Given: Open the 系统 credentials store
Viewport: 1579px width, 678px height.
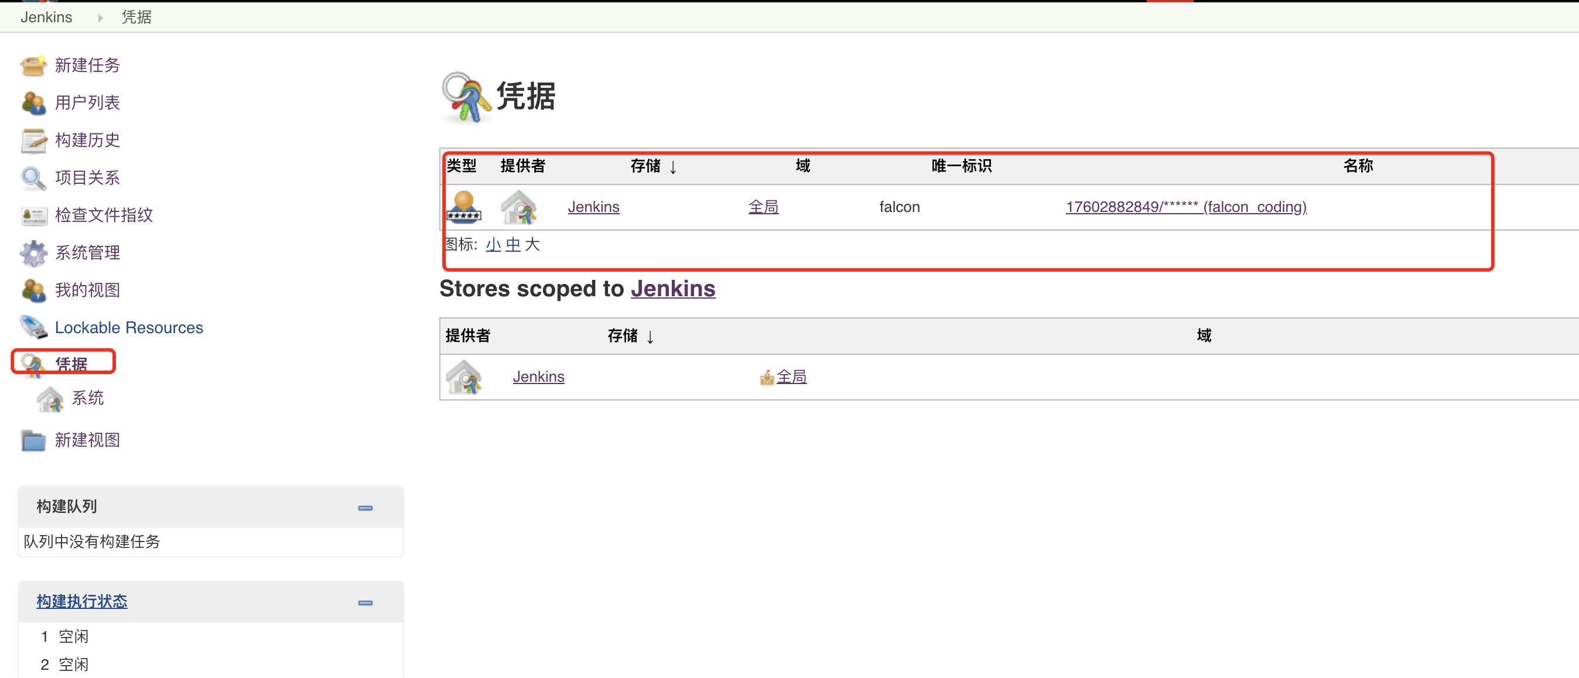Looking at the screenshot, I should pyautogui.click(x=88, y=398).
